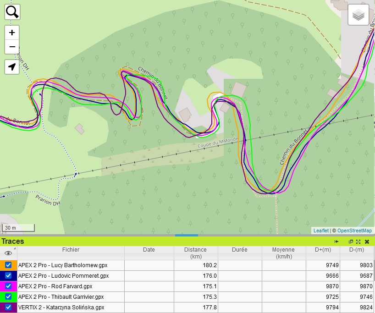Pop out the Traces panel window
Screen dimensions: 375x313
click(351, 242)
